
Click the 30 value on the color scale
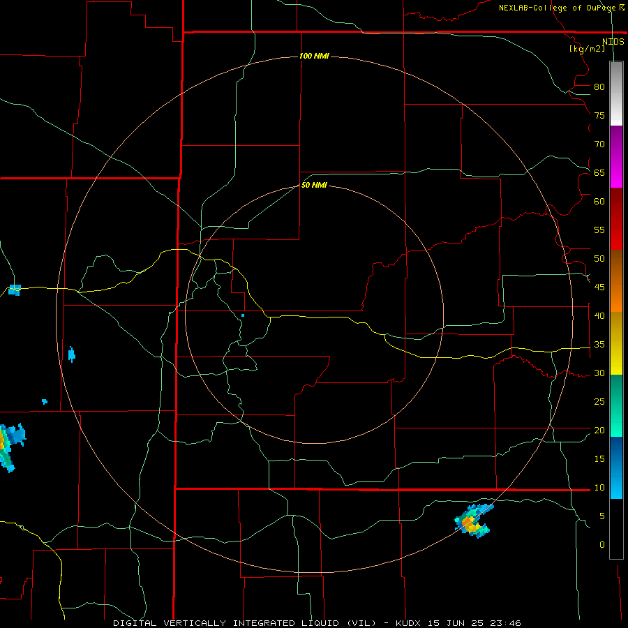[x=599, y=373]
